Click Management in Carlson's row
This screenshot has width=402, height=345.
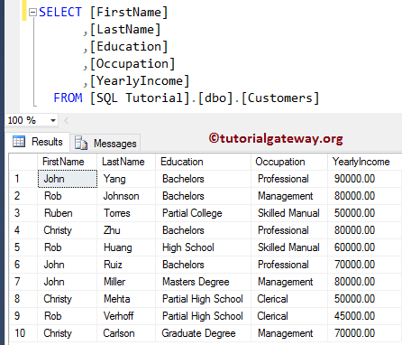click(x=289, y=333)
